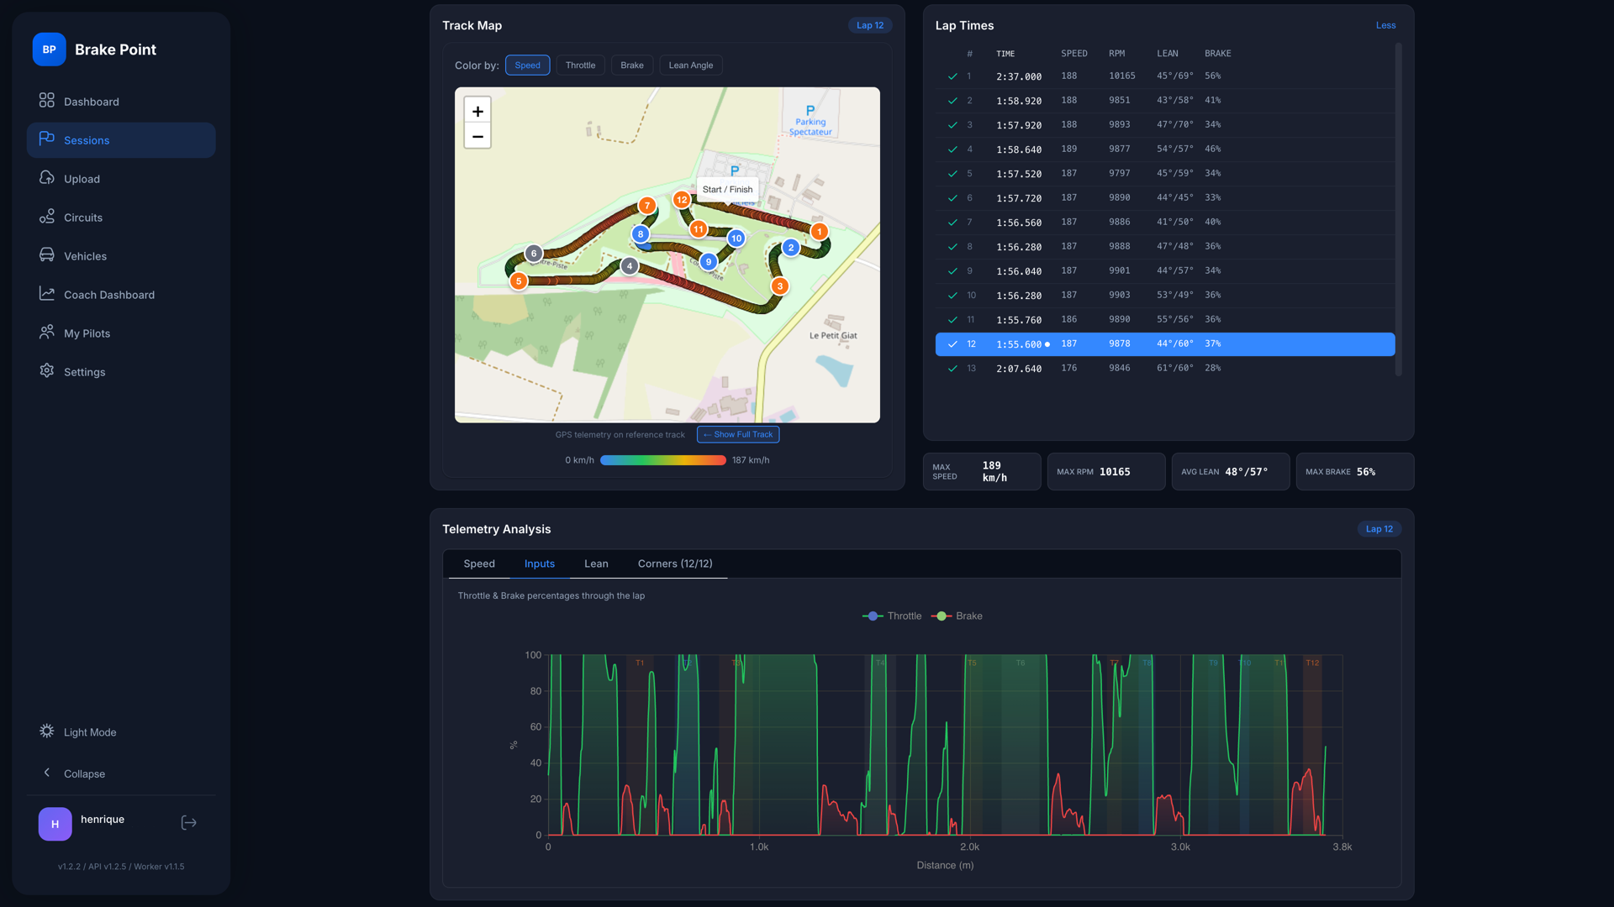The height and width of the screenshot is (907, 1614).
Task: Click the Vehicles car icon
Action: pos(46,255)
